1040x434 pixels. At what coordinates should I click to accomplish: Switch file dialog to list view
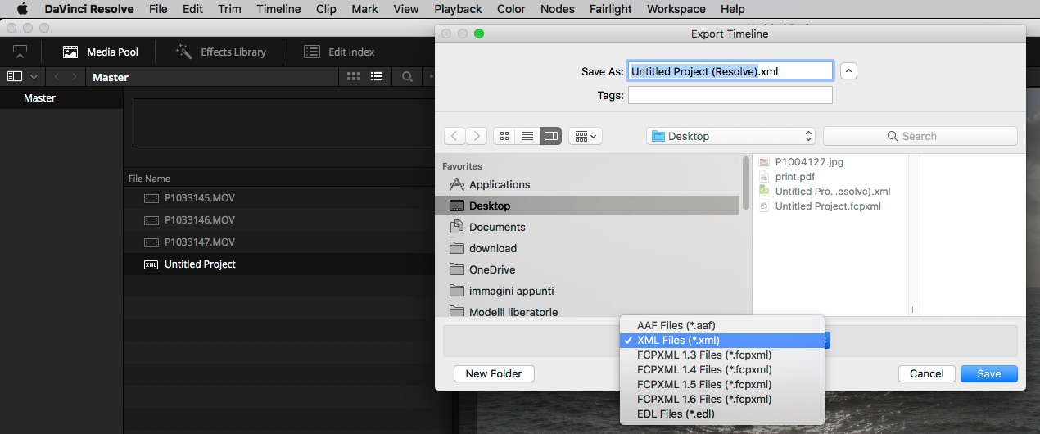528,136
